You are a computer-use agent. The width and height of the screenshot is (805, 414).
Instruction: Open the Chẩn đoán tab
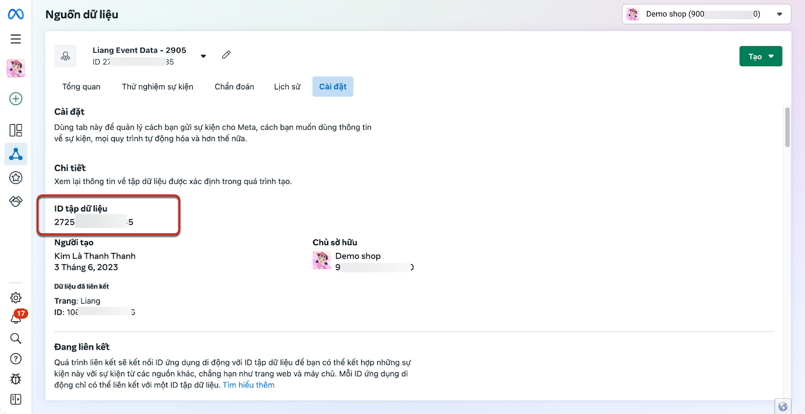[x=234, y=86]
